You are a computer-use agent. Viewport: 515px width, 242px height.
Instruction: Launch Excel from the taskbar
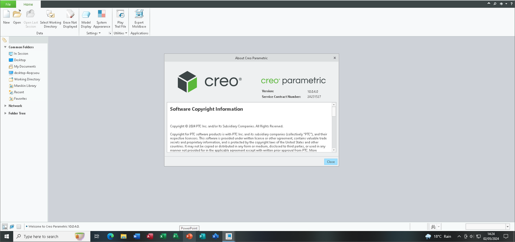163,236
